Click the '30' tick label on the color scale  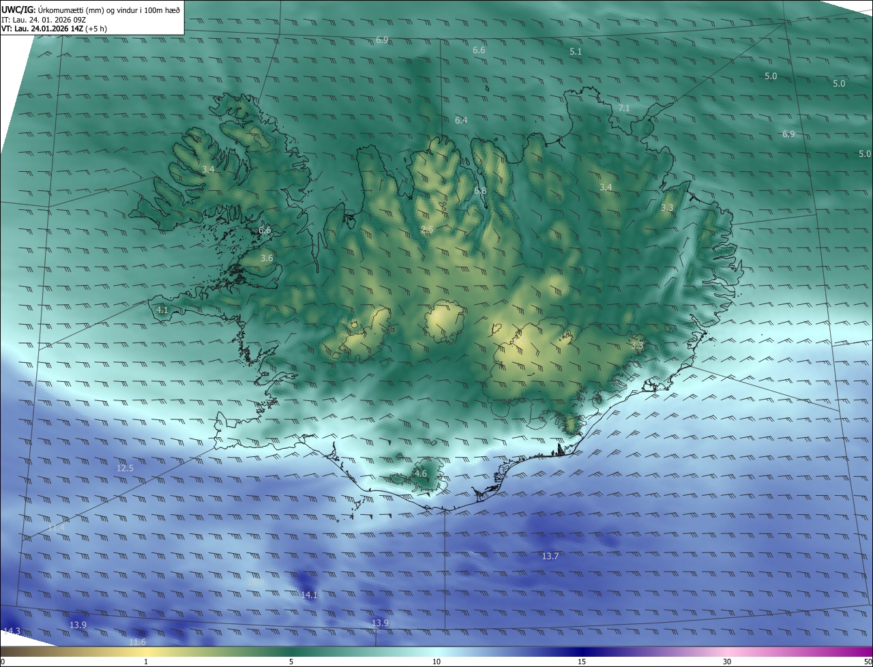[x=727, y=662]
